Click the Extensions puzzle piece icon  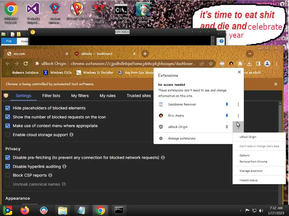tap(240, 64)
